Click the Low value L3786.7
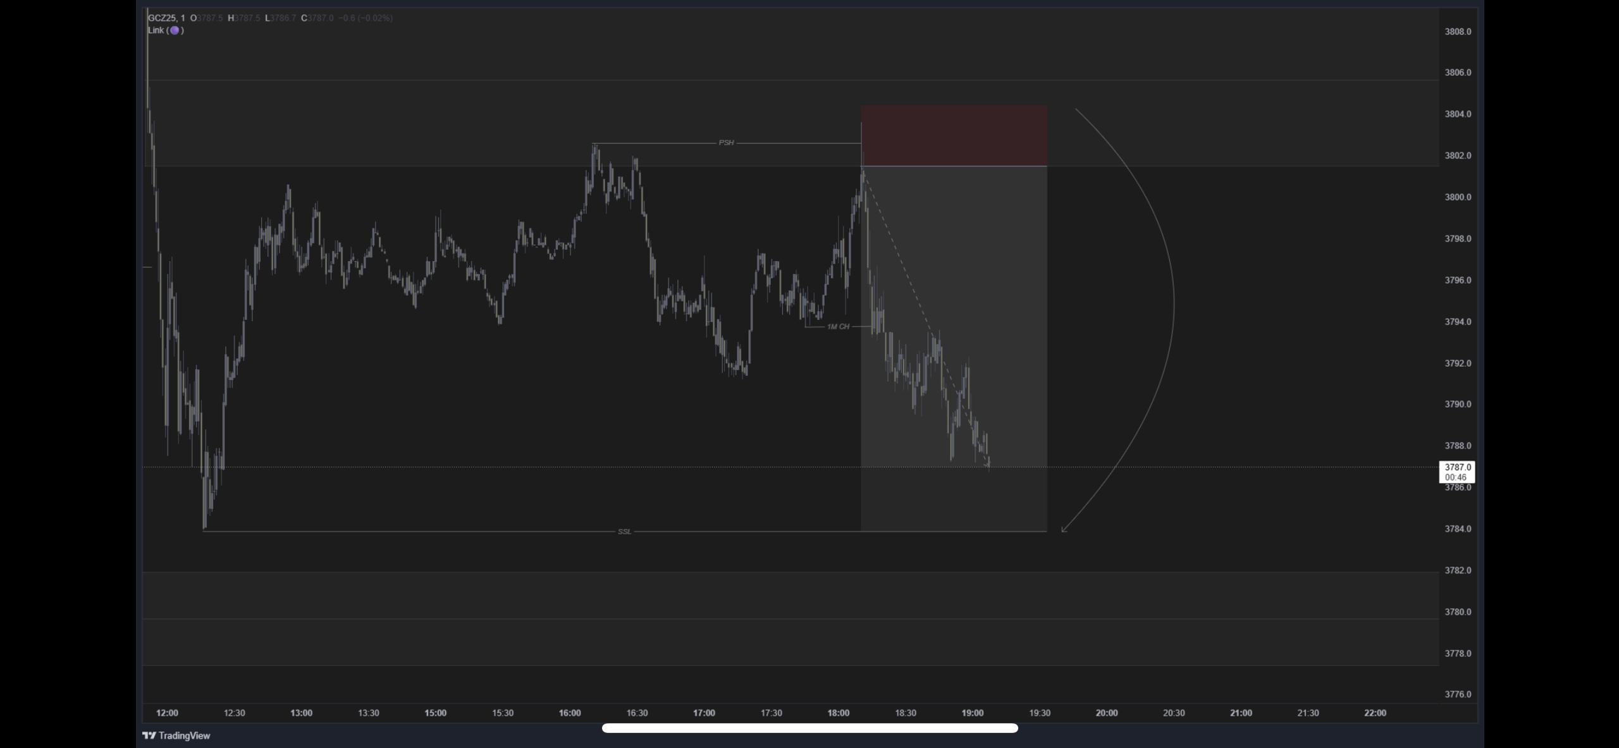The height and width of the screenshot is (748, 1619). 280,18
